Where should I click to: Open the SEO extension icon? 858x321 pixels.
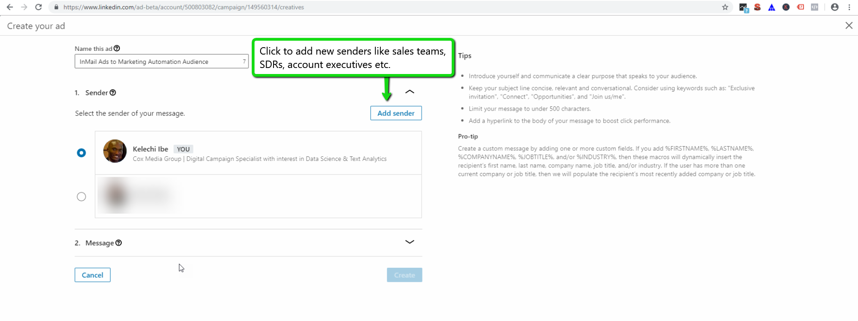tap(757, 7)
